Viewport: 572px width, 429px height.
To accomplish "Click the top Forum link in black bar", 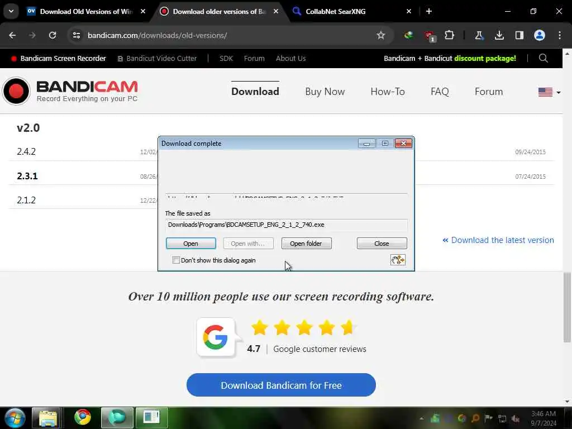I will [x=254, y=58].
